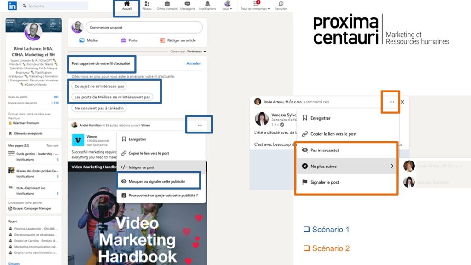Open Vues du profil stat
471x265 pixels.
click(33, 97)
